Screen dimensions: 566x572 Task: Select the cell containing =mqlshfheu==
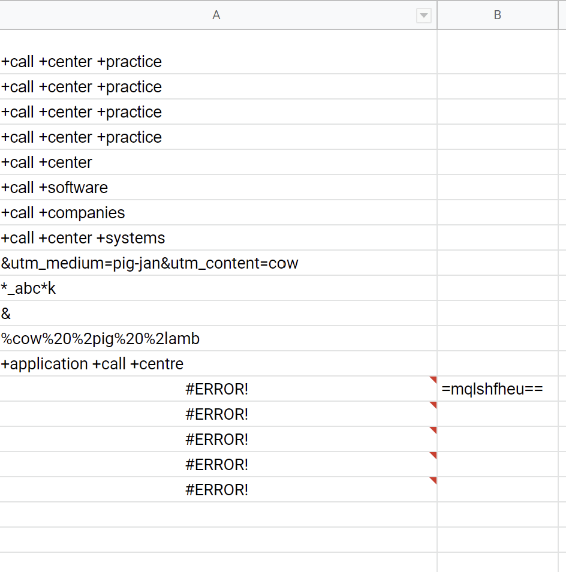[497, 389]
